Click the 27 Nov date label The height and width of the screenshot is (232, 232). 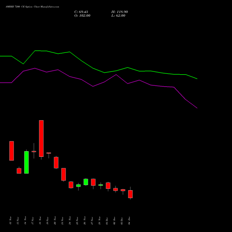click(92, 220)
